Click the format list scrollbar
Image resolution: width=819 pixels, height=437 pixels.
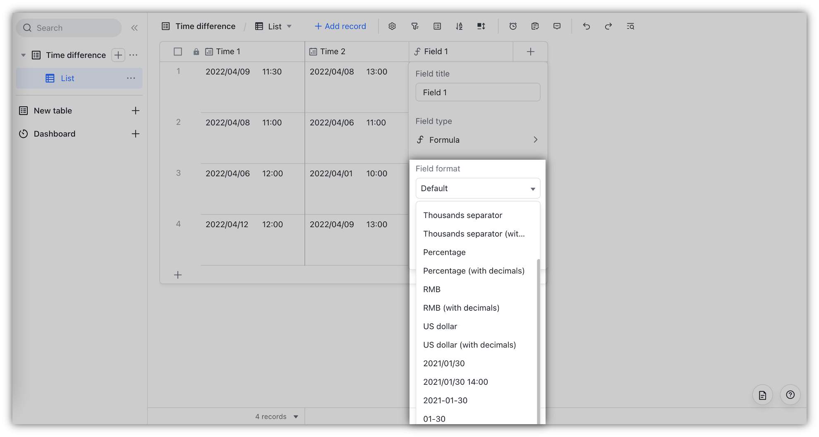pos(538,339)
